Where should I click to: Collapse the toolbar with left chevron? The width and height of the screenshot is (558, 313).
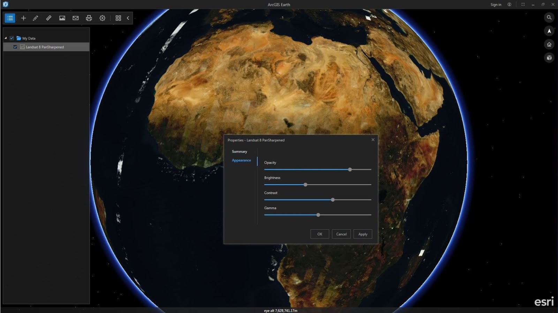pyautogui.click(x=128, y=18)
